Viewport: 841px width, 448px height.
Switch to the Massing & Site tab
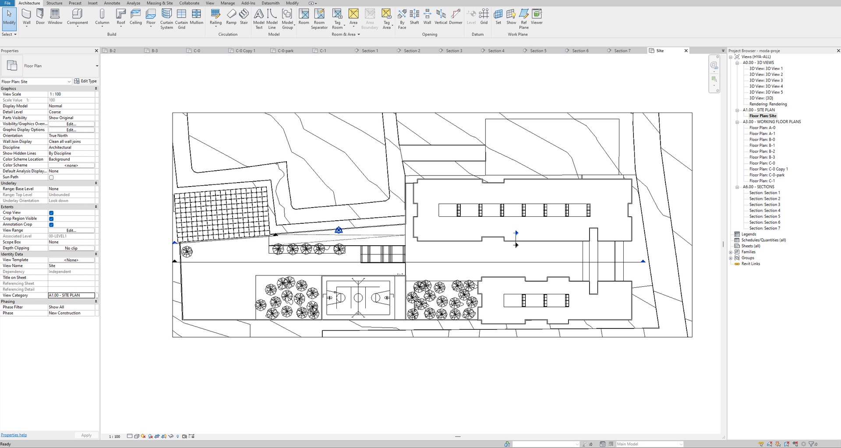pos(159,3)
